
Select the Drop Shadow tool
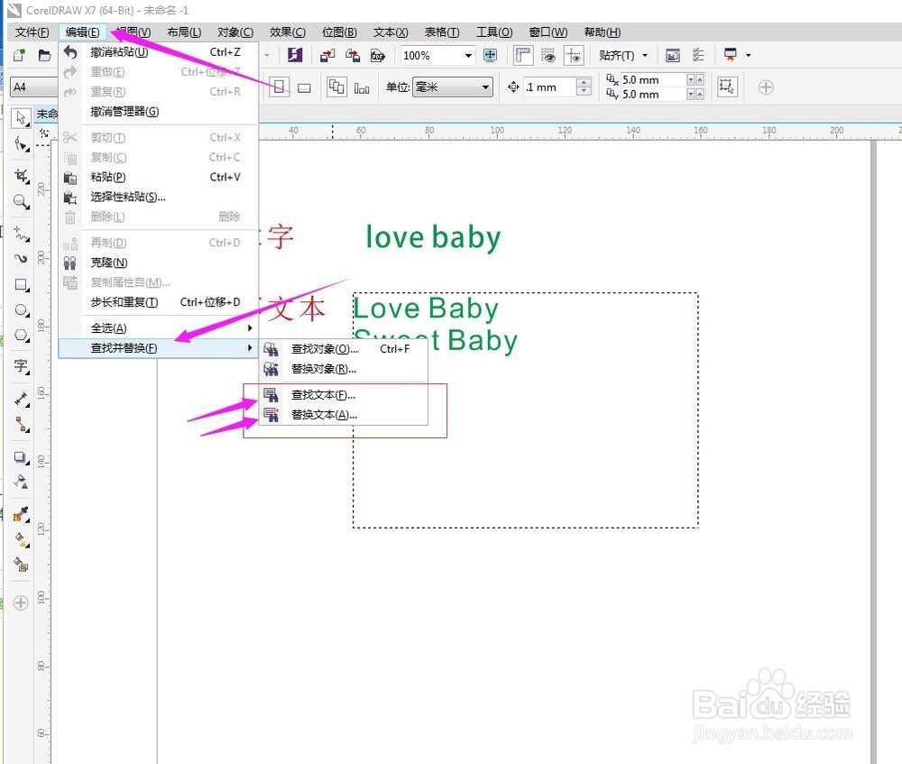coord(22,457)
